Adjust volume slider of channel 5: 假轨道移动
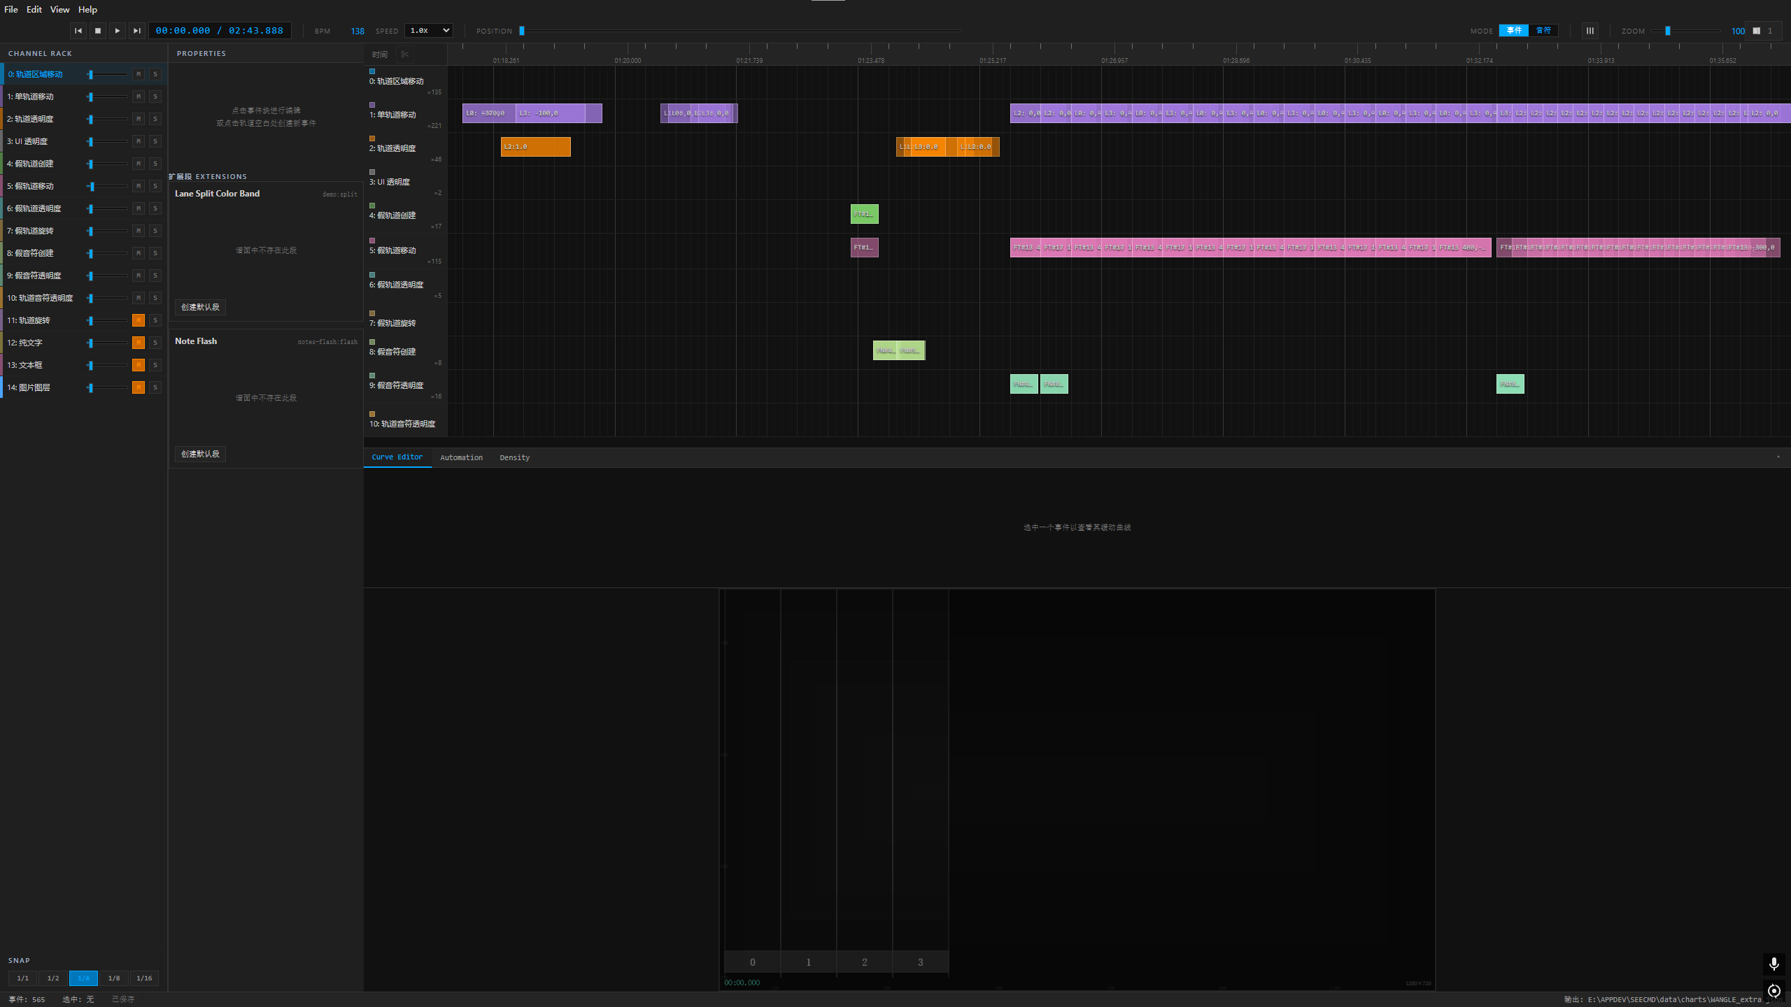 107,186
